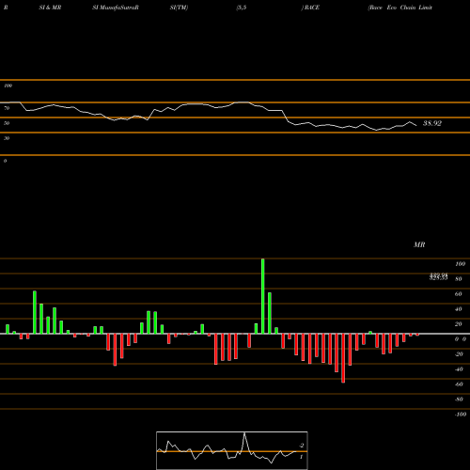Viewport: 470px width, 470px height.
Task: Click the MR indicator title label
Action: pyautogui.click(x=419, y=244)
